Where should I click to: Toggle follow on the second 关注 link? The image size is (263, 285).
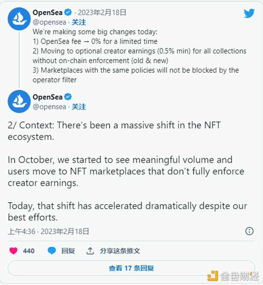point(79,107)
